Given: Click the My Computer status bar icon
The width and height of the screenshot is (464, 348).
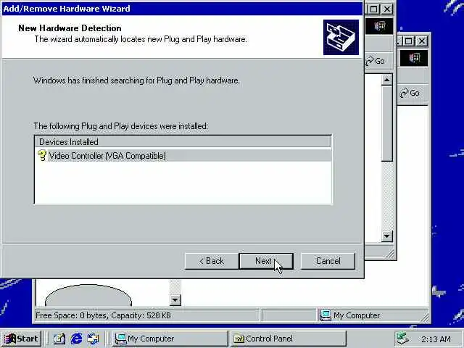Looking at the screenshot, I should pyautogui.click(x=325, y=315).
